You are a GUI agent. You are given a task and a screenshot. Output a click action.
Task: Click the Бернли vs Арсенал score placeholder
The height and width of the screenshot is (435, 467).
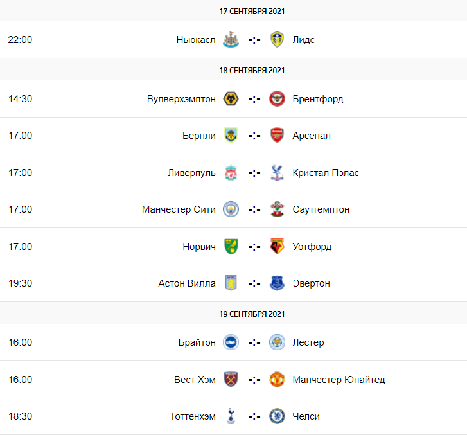tap(254, 136)
